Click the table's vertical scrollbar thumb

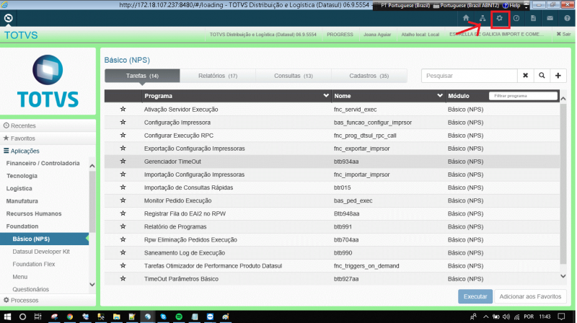(563, 183)
